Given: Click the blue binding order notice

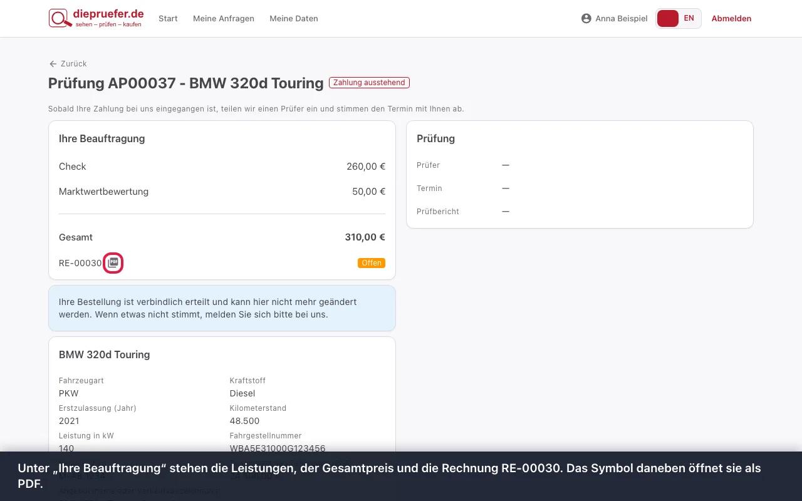Looking at the screenshot, I should click(x=222, y=308).
